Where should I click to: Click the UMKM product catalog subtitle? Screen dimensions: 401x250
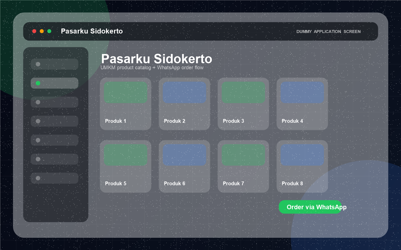pyautogui.click(x=152, y=67)
